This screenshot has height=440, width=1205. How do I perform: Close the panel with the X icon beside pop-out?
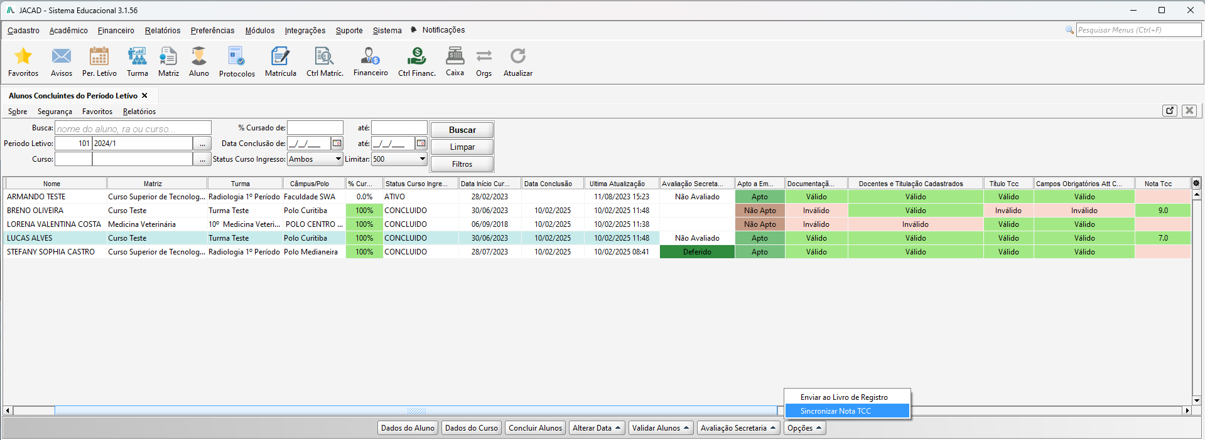(x=1189, y=110)
